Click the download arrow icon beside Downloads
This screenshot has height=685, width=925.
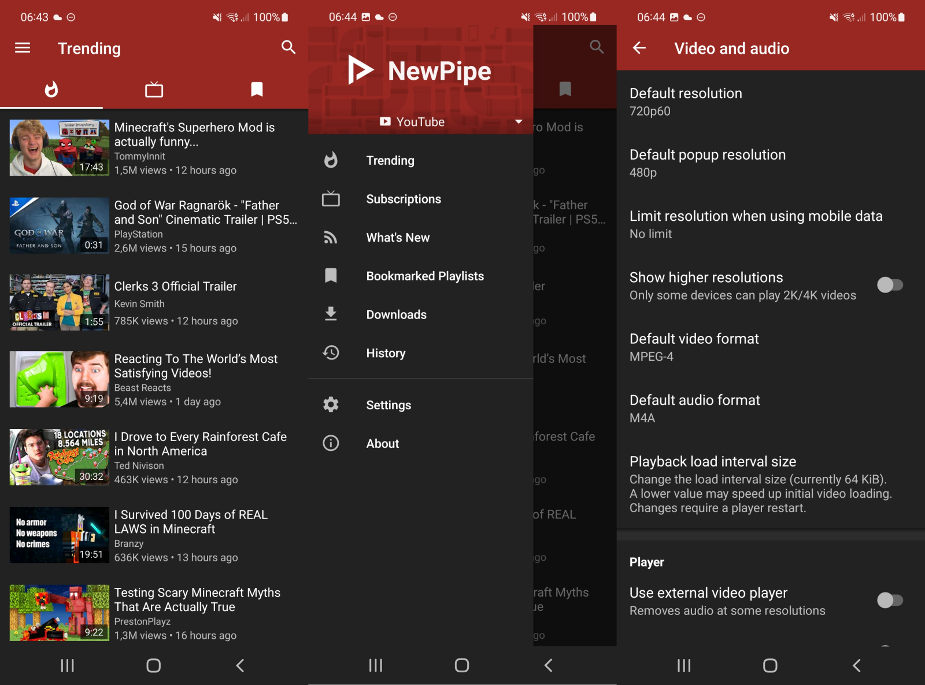point(331,314)
